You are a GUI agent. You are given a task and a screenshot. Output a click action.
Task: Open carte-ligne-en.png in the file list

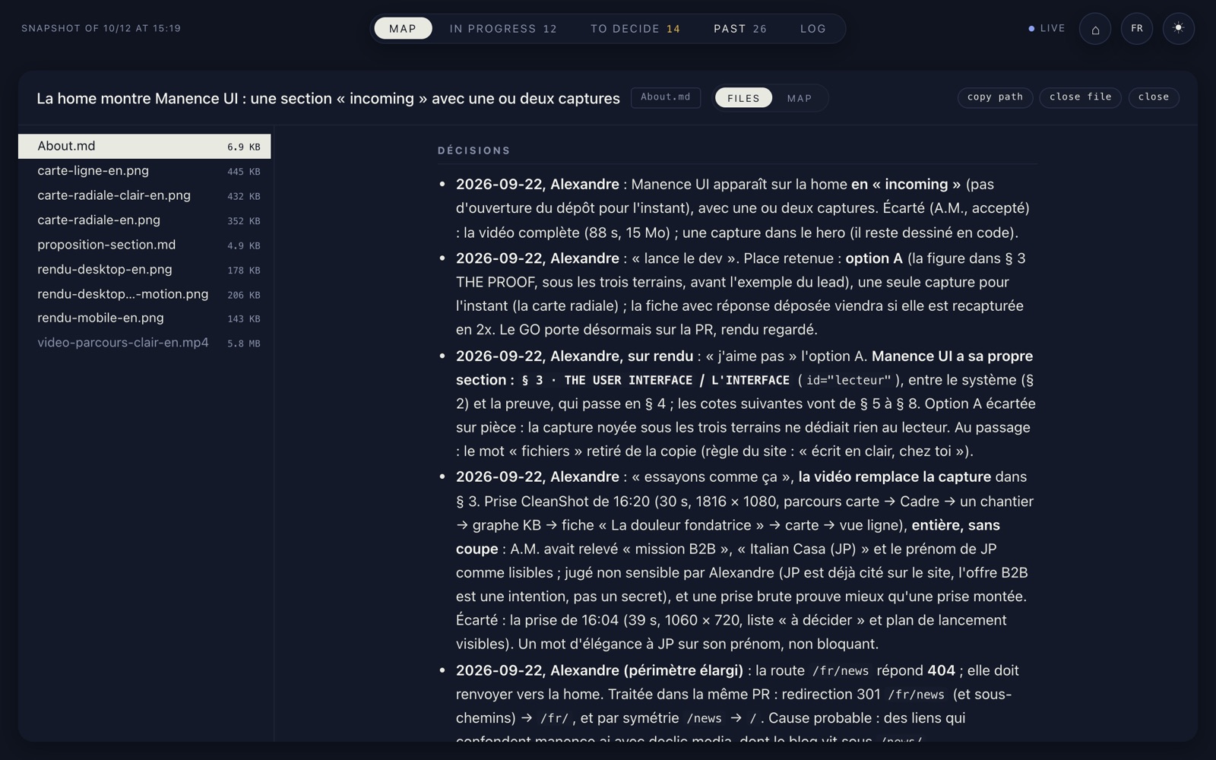144,171
